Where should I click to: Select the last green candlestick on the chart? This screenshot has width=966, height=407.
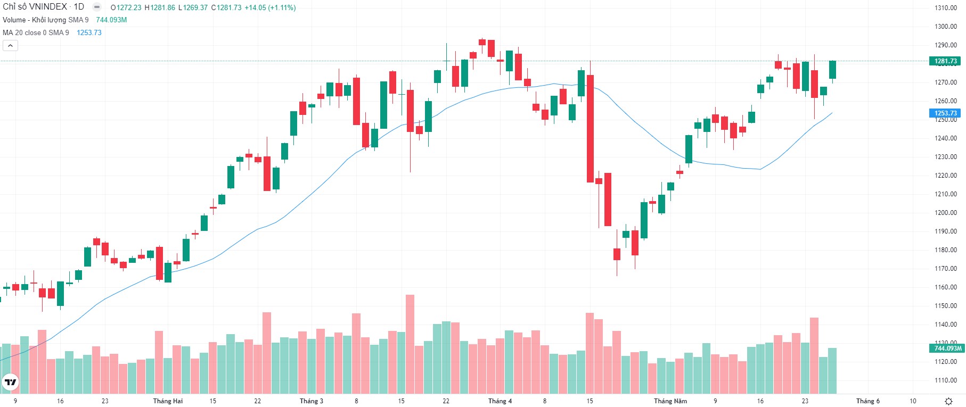832,70
